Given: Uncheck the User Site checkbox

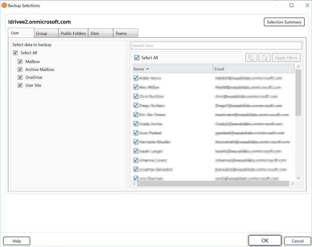Looking at the screenshot, I should [20, 85].
